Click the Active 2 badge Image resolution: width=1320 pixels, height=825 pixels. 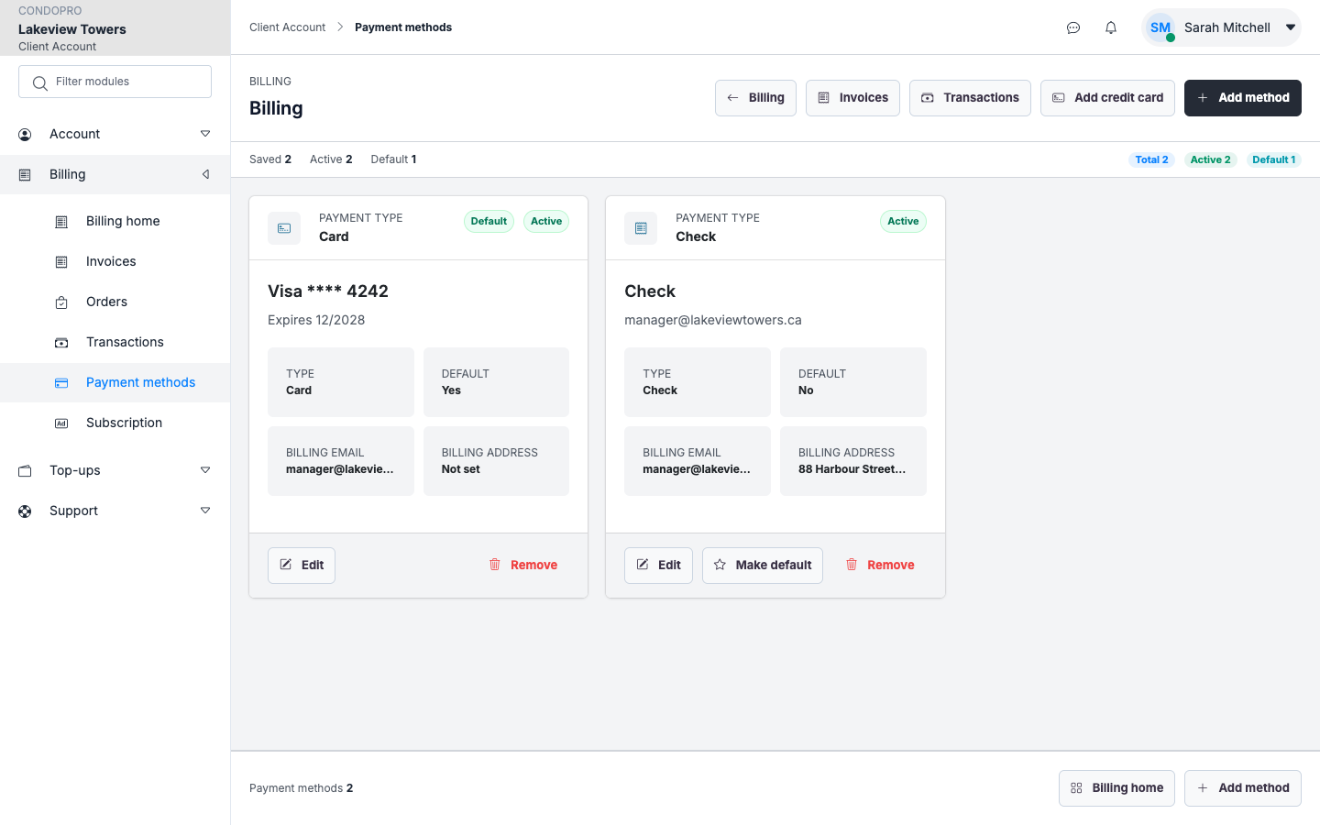tap(1210, 159)
